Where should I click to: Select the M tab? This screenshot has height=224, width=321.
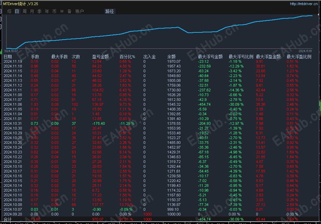tap(62, 12)
